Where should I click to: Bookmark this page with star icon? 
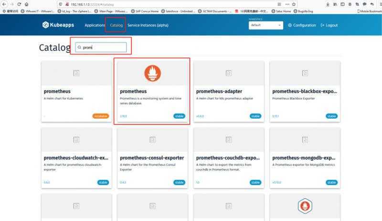coord(294,4)
